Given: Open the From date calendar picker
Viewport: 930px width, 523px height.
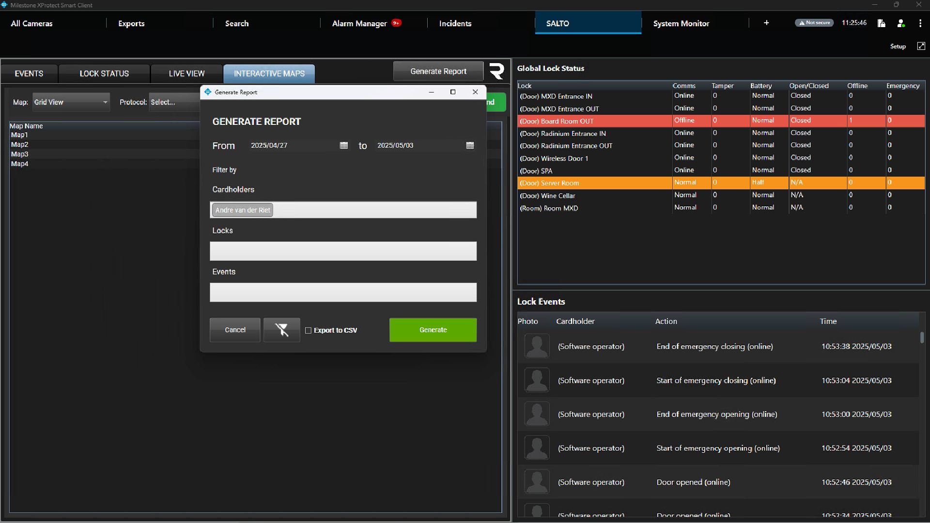Looking at the screenshot, I should [344, 145].
